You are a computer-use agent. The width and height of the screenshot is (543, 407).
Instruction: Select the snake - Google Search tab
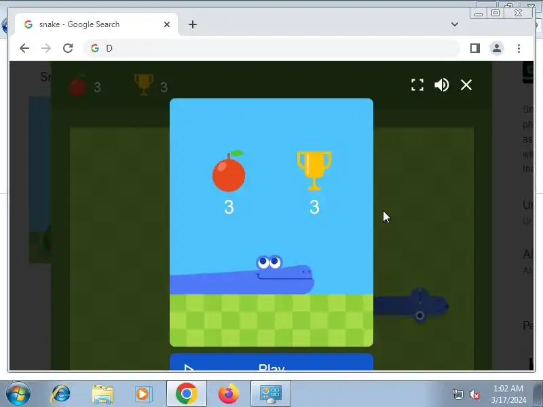(96, 24)
